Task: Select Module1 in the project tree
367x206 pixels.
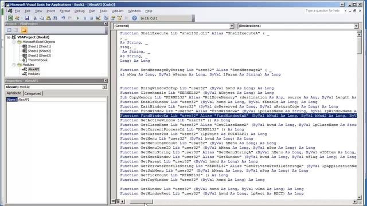Action: click(34, 74)
